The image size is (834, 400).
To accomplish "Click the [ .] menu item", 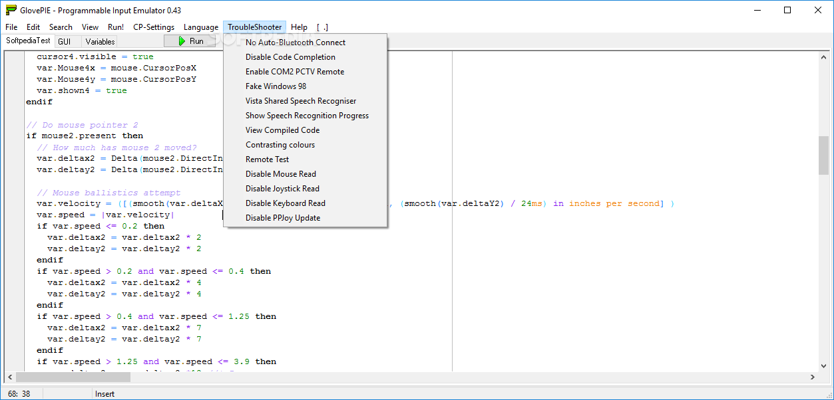I will coord(322,27).
